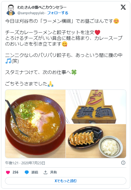Click the first line mentioning ラーメン横綱
131x190 pixels.
coord(62,21)
